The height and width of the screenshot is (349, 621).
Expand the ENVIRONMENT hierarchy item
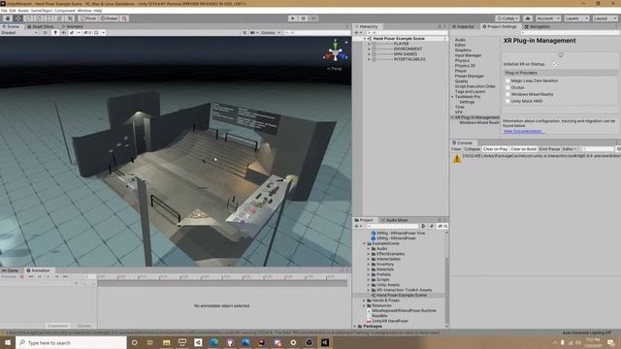(369, 49)
